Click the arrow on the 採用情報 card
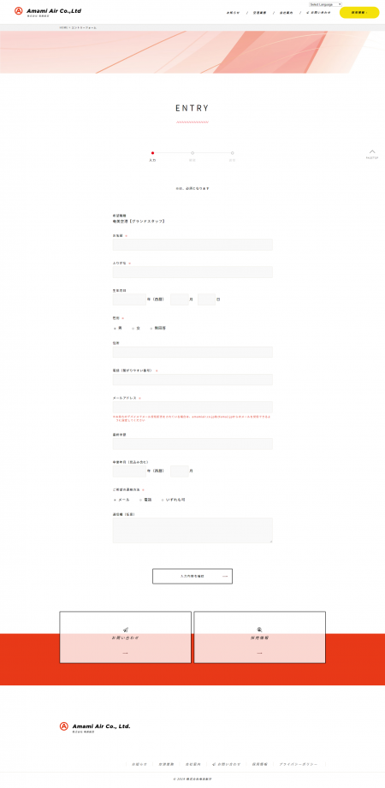 point(259,653)
